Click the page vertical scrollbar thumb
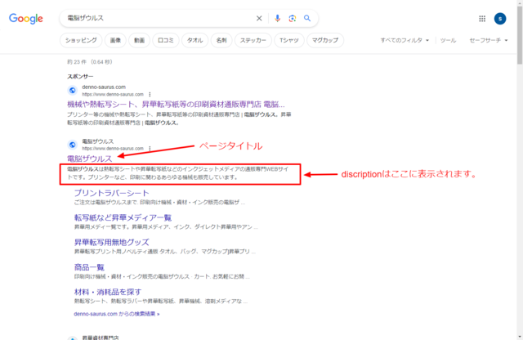The image size is (523, 340). [x=520, y=35]
